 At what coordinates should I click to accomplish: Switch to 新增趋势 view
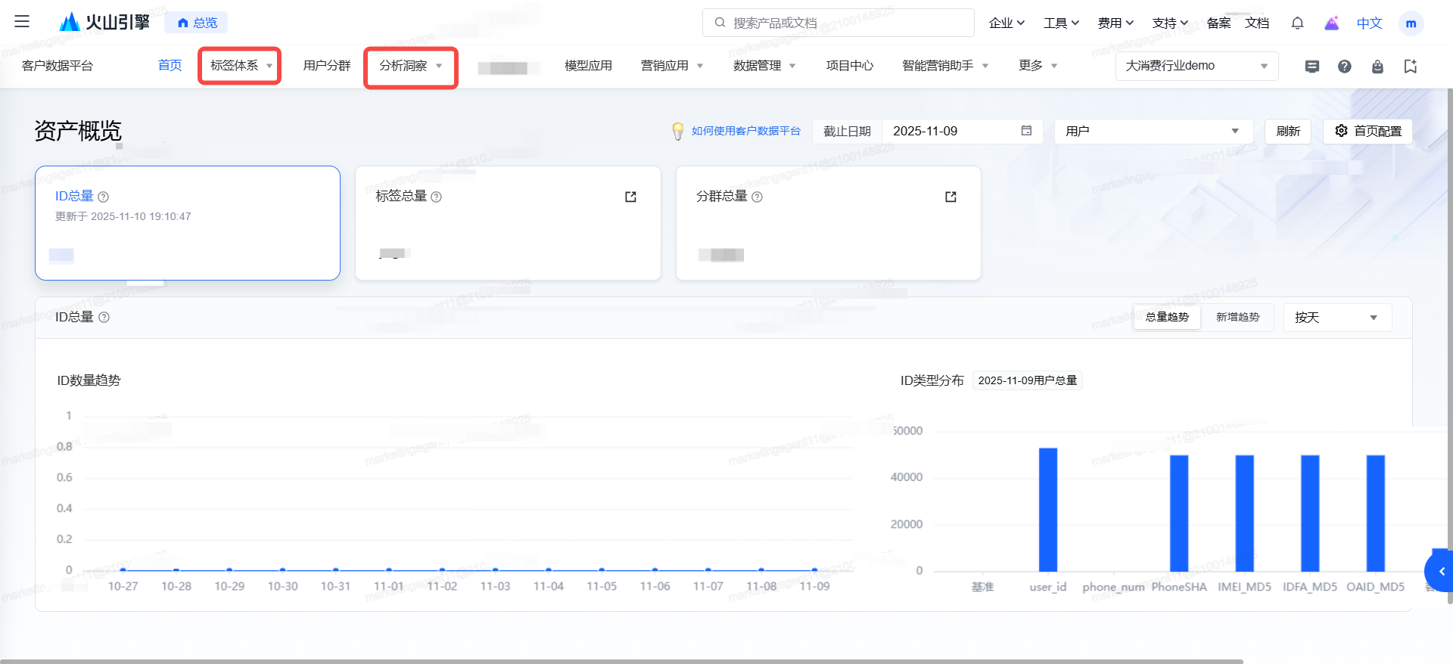(x=1237, y=318)
